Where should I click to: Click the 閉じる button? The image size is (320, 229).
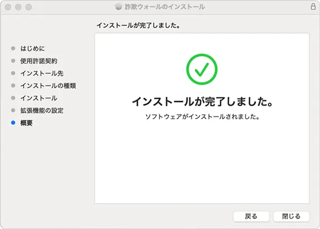coord(291,216)
